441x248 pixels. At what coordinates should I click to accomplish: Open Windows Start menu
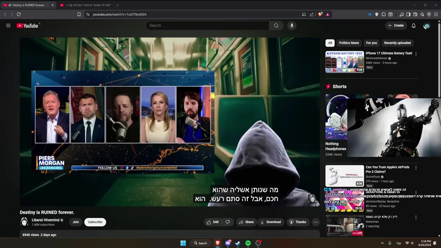(x=183, y=243)
